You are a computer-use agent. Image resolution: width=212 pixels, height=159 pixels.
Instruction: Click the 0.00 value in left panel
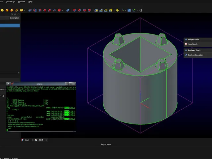click(x=4, y=89)
